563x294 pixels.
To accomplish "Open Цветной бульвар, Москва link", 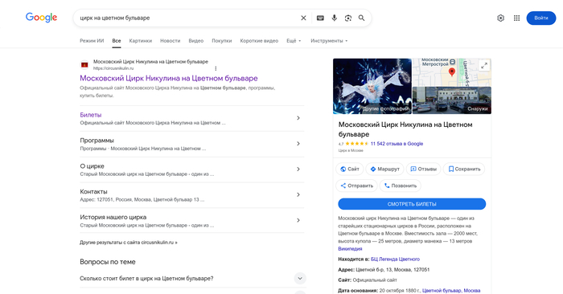I will pos(451,291).
